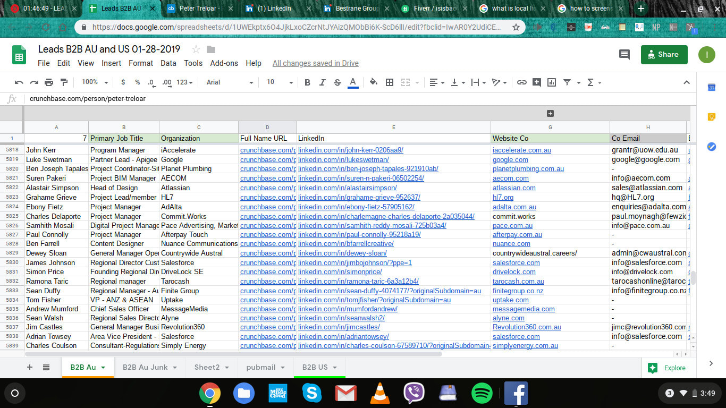726x408 pixels.
Task: Open the fill color bucket
Action: 374,82
